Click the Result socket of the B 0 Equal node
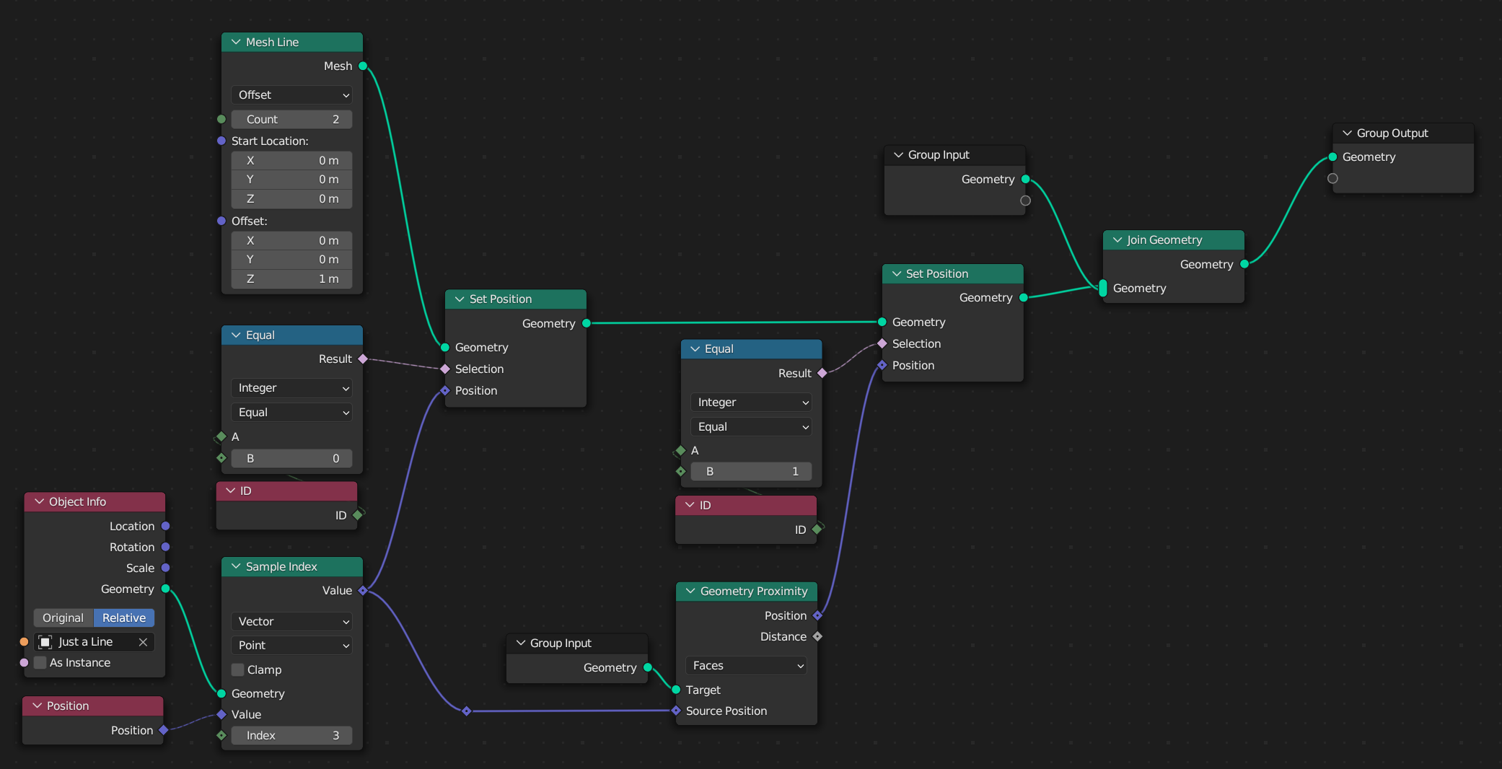This screenshot has height=769, width=1502. [x=363, y=359]
